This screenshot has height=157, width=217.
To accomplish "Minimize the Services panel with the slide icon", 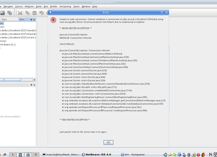I will click(x=31, y=19).
